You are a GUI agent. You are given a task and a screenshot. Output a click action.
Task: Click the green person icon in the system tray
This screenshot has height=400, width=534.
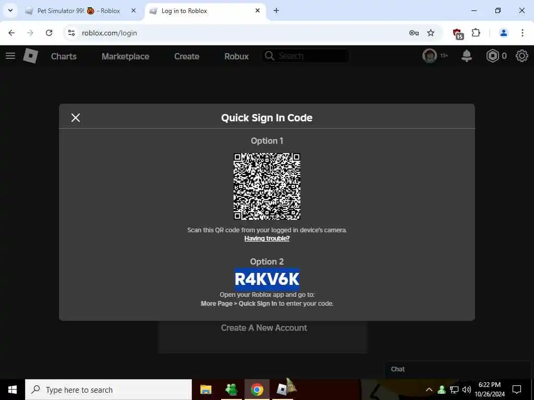coord(442,390)
